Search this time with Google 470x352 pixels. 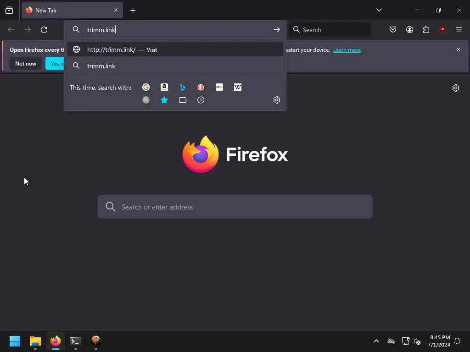pos(146,87)
